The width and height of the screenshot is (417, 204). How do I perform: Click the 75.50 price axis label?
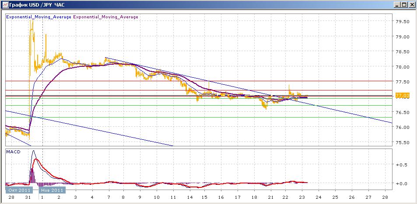pyautogui.click(x=403, y=143)
